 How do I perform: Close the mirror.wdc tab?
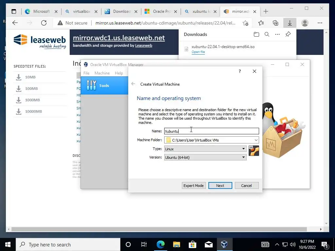click(x=255, y=12)
